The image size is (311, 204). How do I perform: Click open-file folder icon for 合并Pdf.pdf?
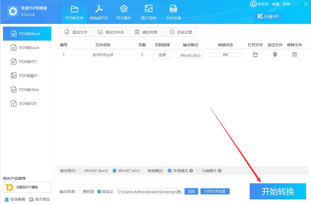[x=255, y=55]
